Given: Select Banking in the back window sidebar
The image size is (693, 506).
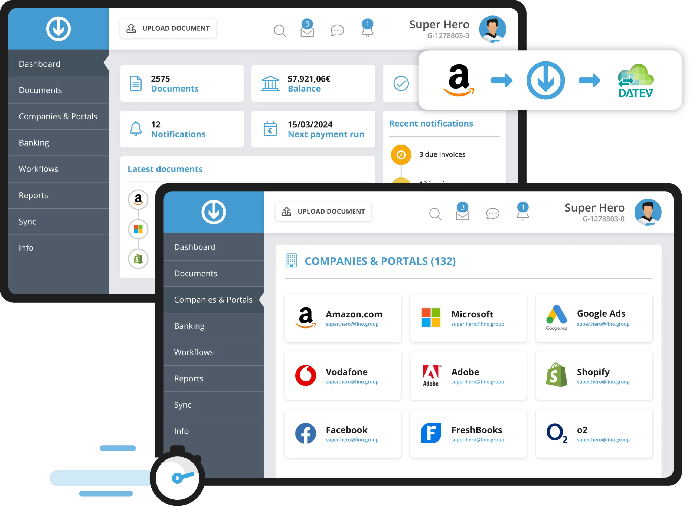Looking at the screenshot, I should coord(58,143).
